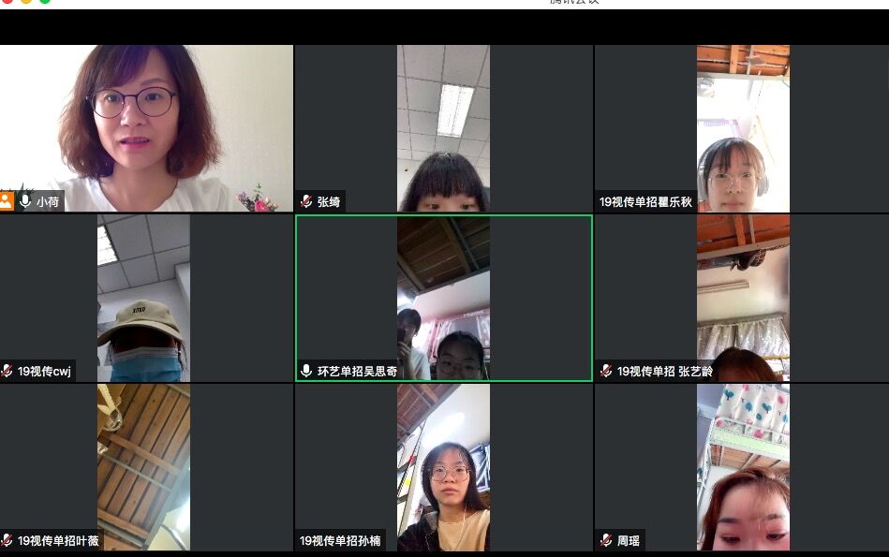Screen dimensions: 889x557
Task: Click the orange host icon beside 小荷
Action: (x=7, y=201)
